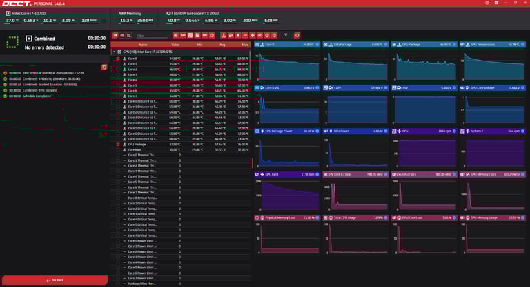Toggle the CPU Package sensor checkbox
Screen dimensions: 530x287
[x=119, y=144]
